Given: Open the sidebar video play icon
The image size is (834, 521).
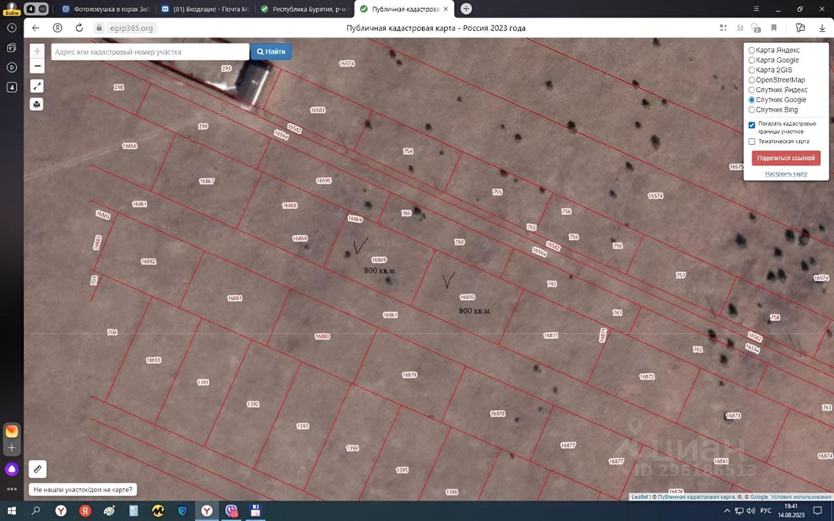Looking at the screenshot, I should [x=11, y=67].
